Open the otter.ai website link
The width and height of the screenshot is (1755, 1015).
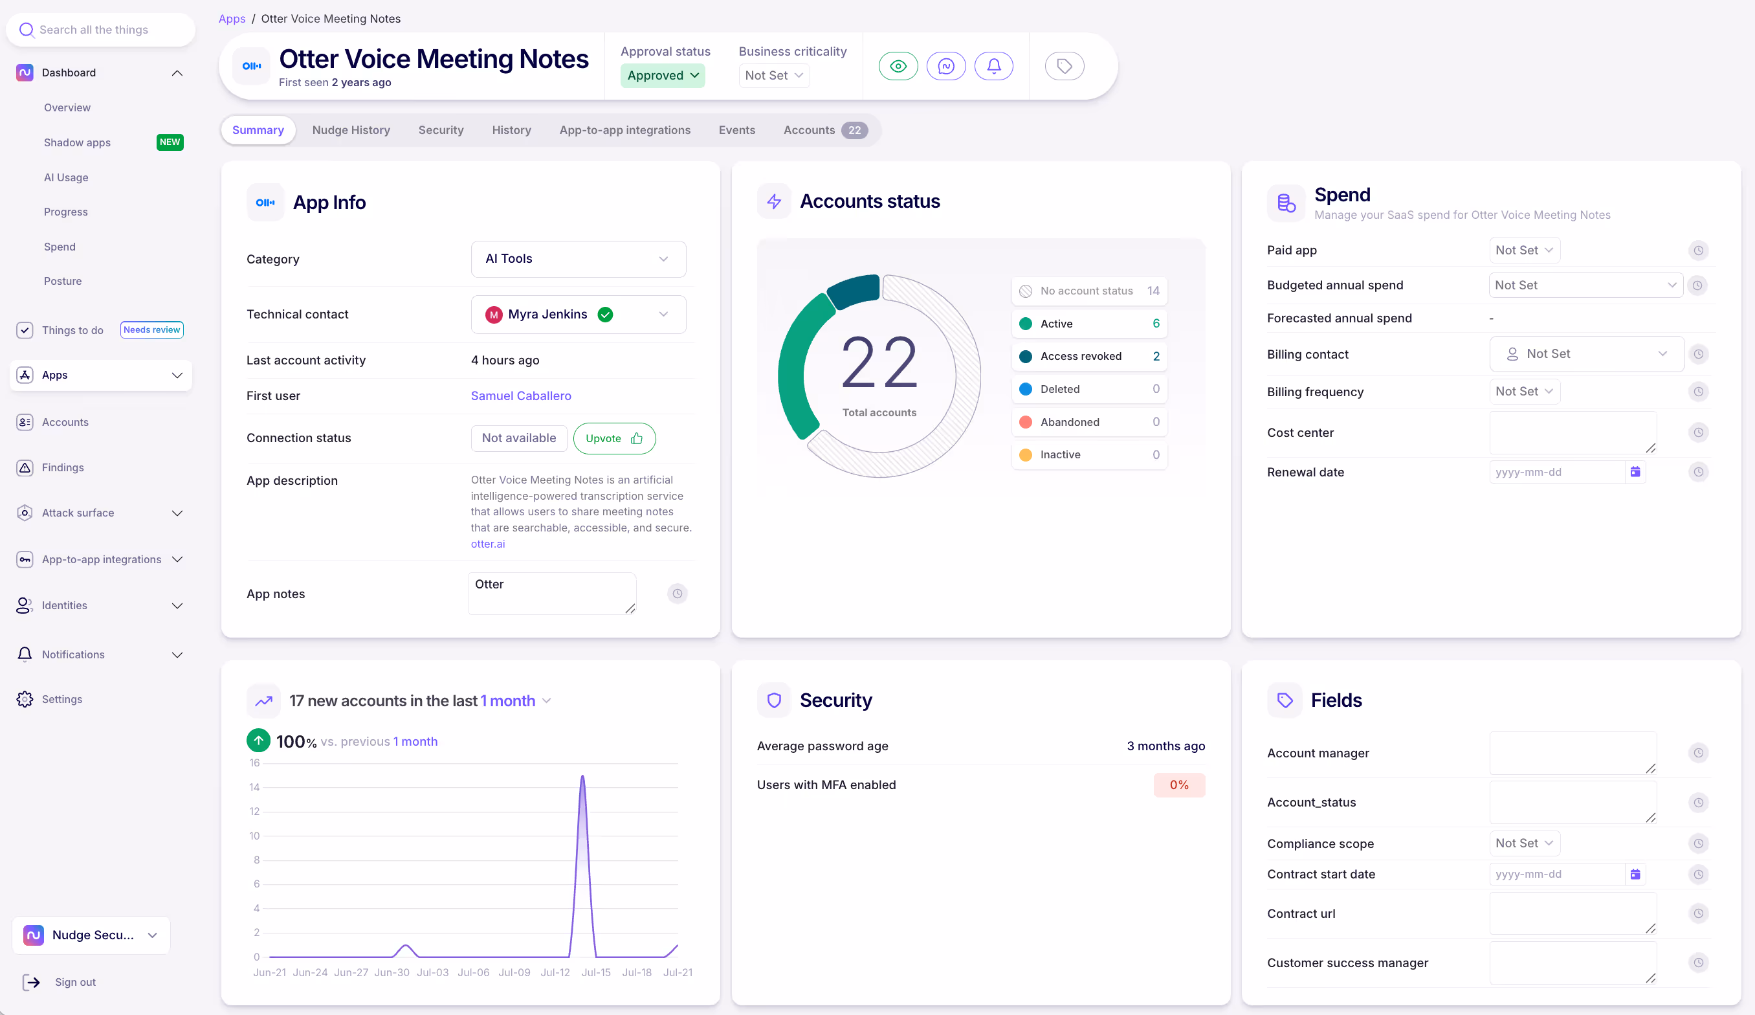[487, 544]
